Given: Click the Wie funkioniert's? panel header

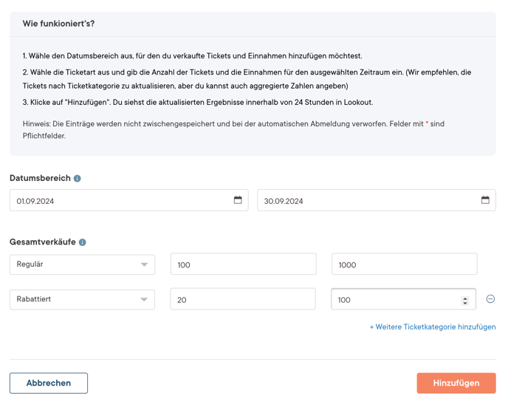Looking at the screenshot, I should point(253,24).
